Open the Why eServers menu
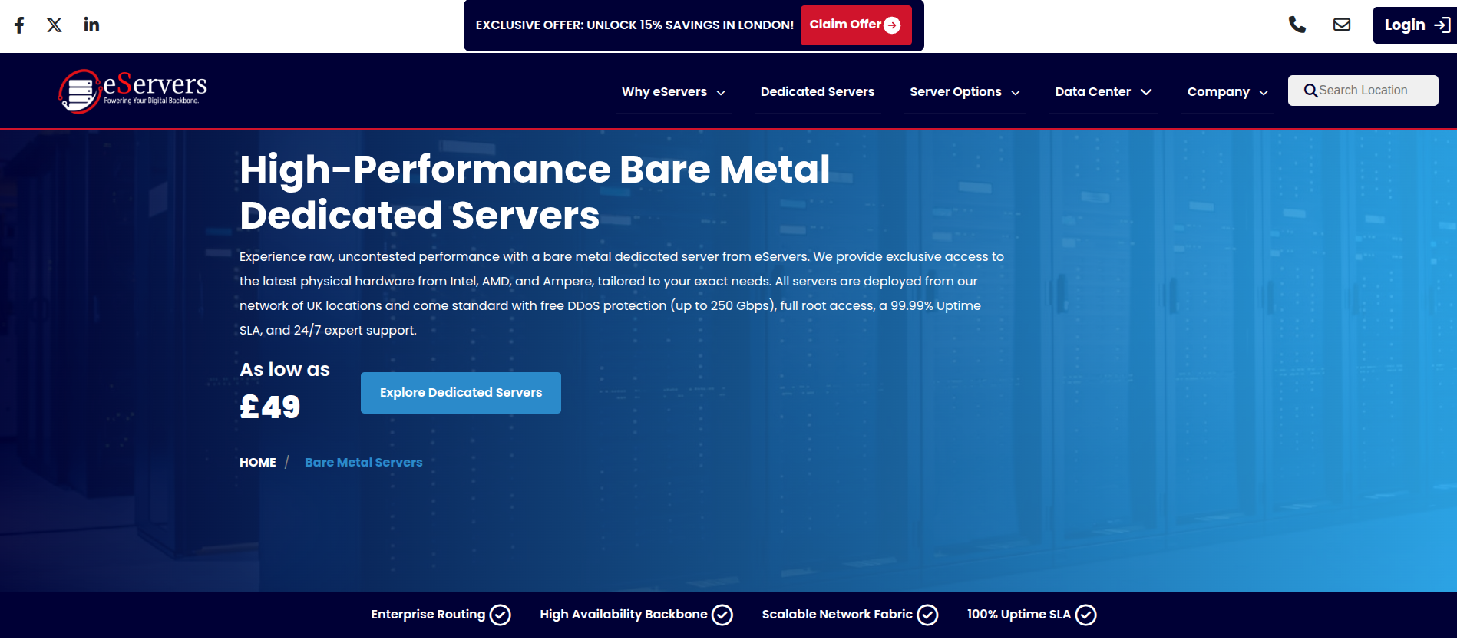The height and width of the screenshot is (643, 1457). click(x=664, y=92)
